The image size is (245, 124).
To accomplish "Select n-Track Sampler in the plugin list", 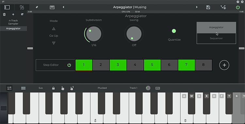I will [x=13, y=22].
